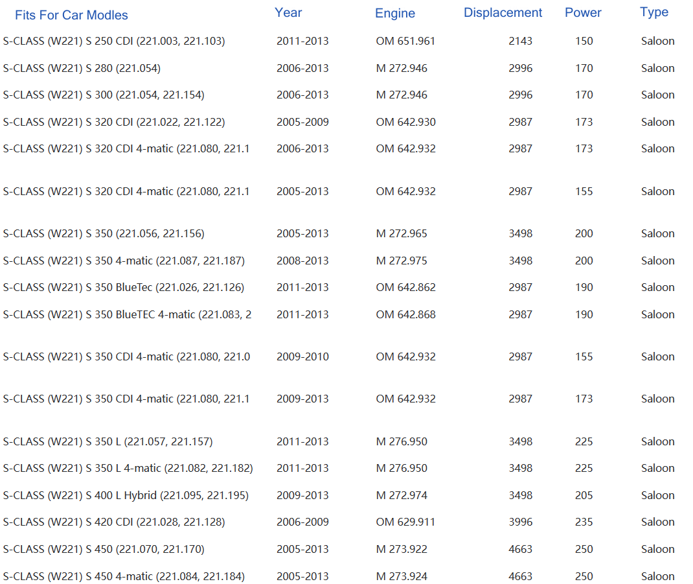Click the Type column header
The image size is (693, 584).
pyautogui.click(x=654, y=12)
